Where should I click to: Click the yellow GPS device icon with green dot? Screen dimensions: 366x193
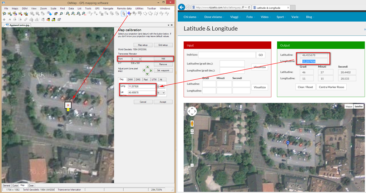click(x=54, y=20)
